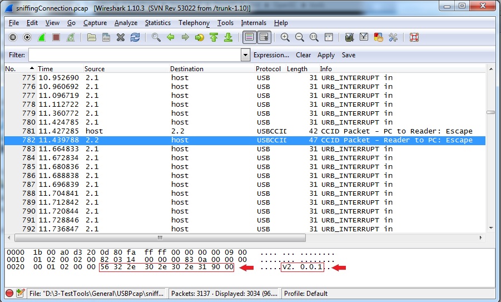The width and height of the screenshot is (501, 302).
Task: Open a capture file via folder icon
Action: tap(92, 37)
